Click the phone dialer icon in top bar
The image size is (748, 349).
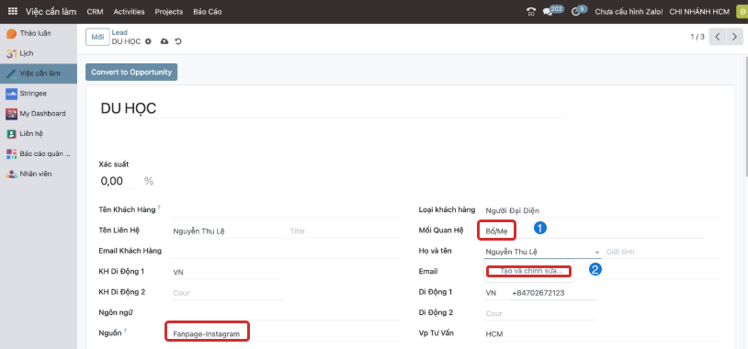click(x=531, y=12)
